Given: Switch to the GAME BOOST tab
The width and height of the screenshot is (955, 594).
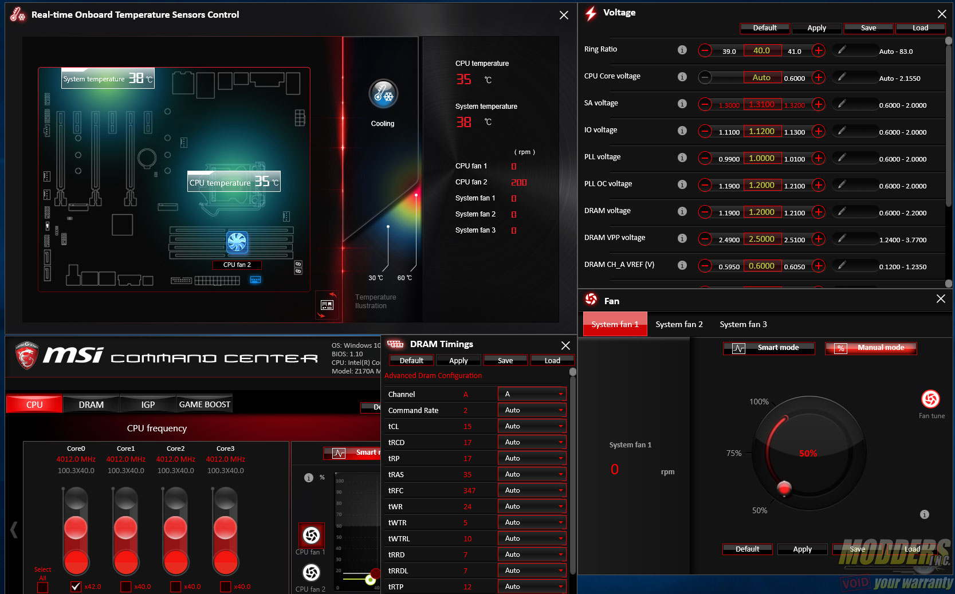Looking at the screenshot, I should tap(205, 404).
